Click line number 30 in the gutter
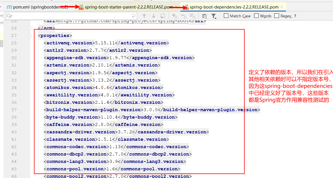 tap(14, 58)
